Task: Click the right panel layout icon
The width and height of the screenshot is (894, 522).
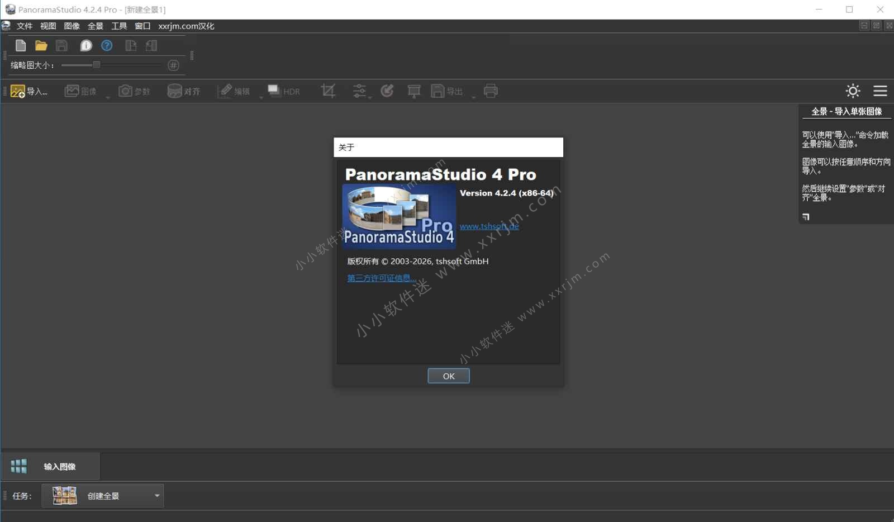Action: (151, 46)
